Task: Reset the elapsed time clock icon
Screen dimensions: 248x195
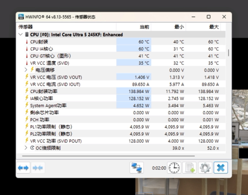Action: [174, 168]
